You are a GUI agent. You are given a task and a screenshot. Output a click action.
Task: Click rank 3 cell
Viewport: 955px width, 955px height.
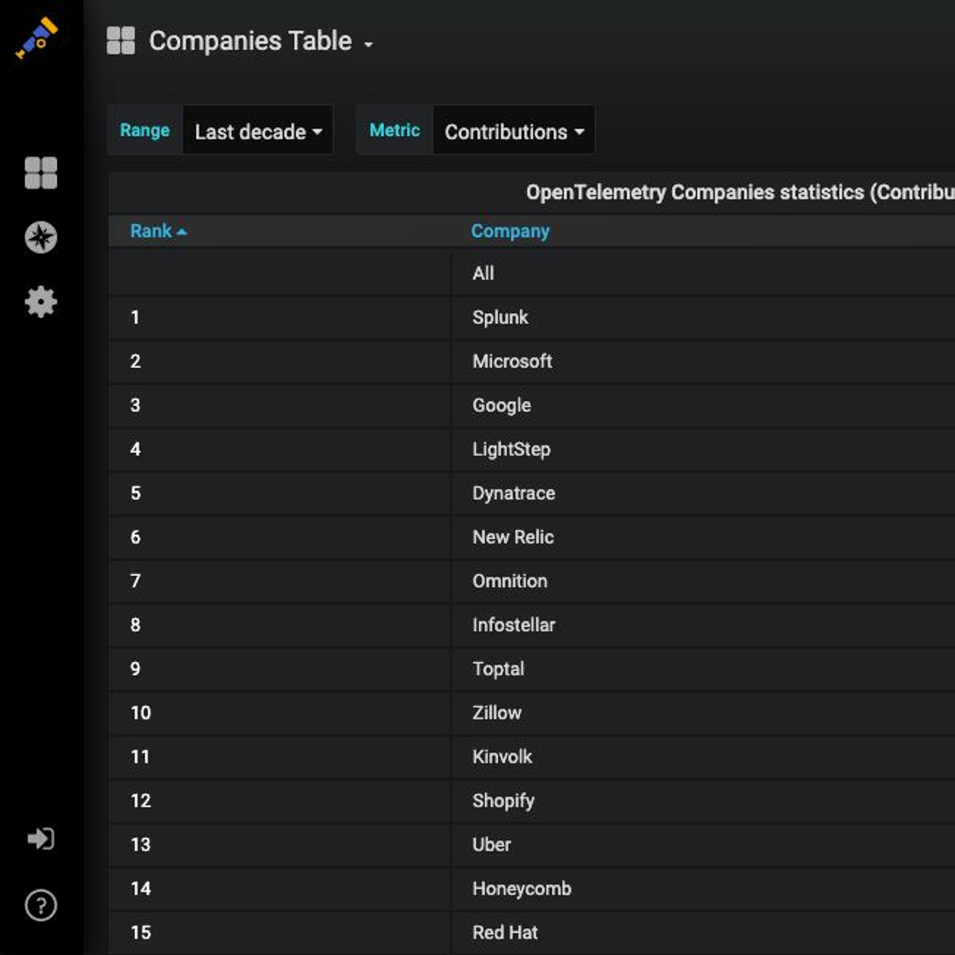pos(279,405)
